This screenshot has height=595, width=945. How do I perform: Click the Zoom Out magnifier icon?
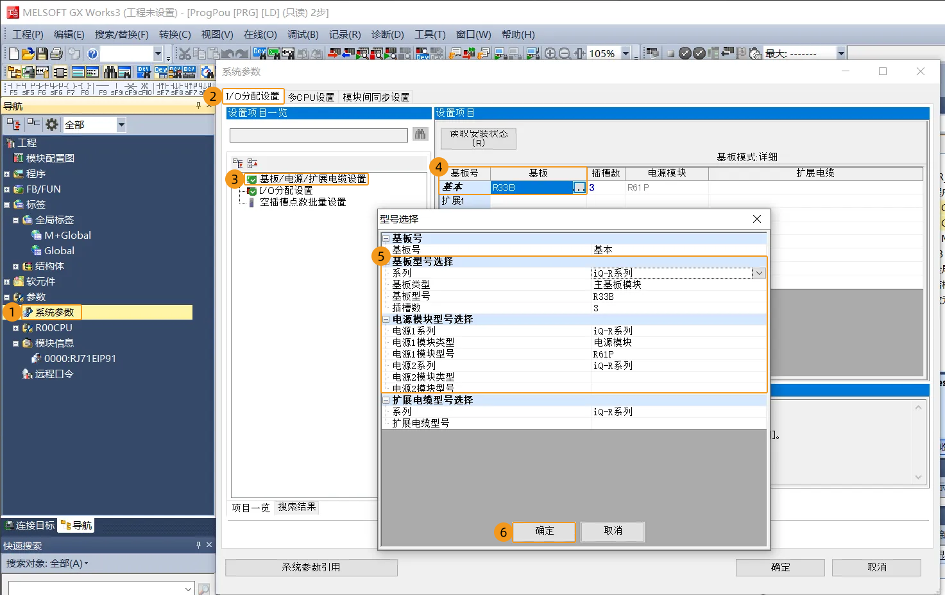point(565,53)
